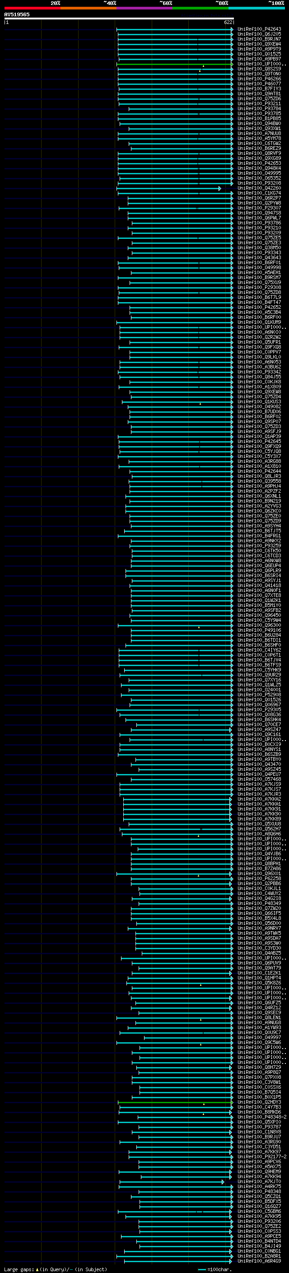Click the query name AV519565
289x1273 pixels.
tap(17, 15)
